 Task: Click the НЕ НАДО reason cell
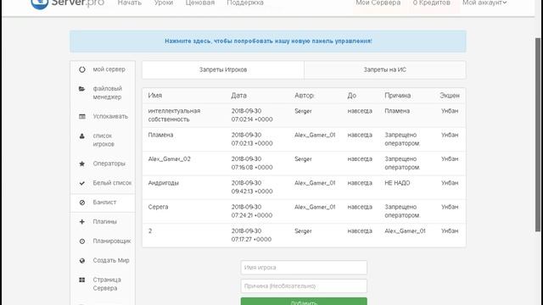pos(397,183)
